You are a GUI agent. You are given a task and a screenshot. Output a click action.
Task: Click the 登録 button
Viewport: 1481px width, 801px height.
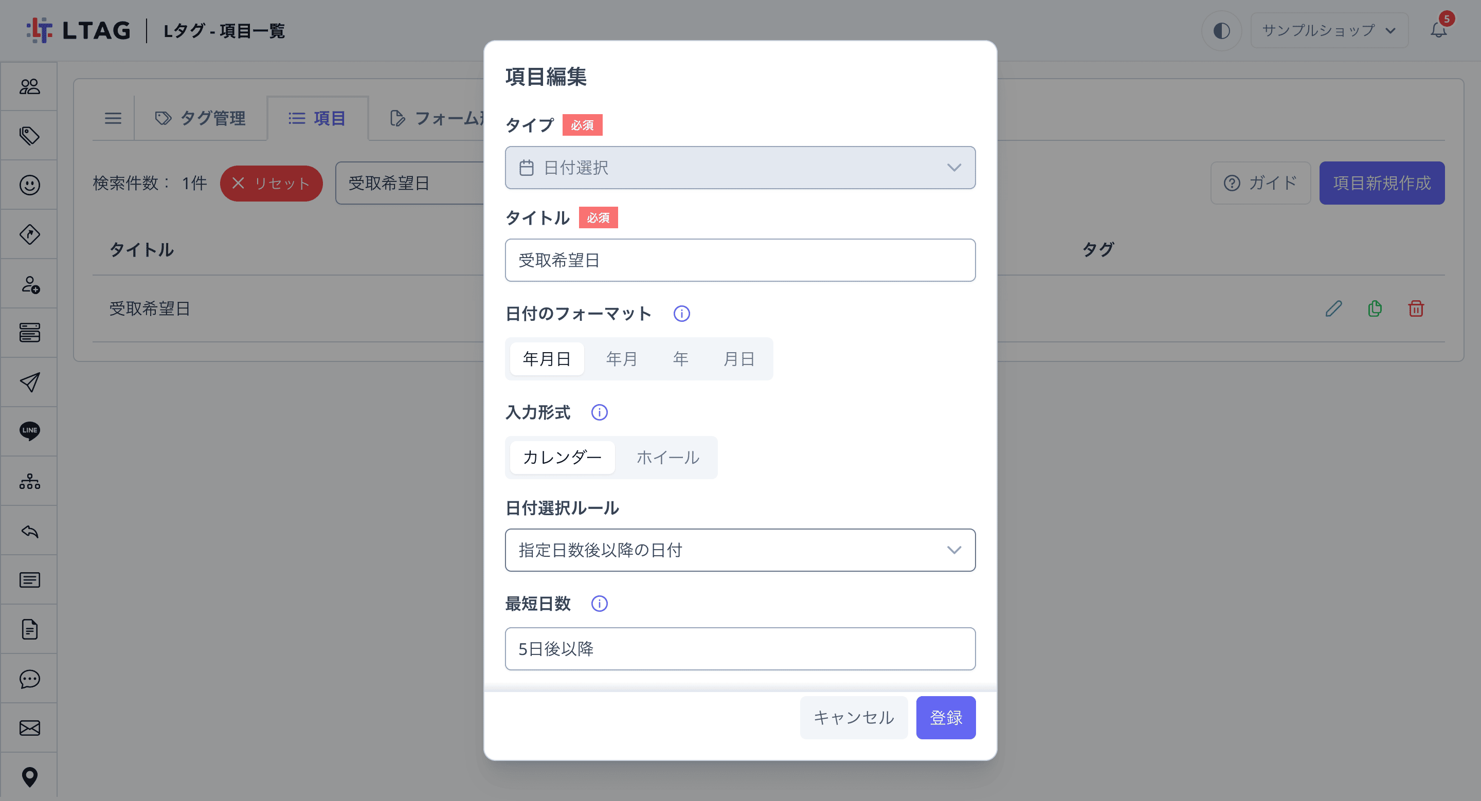pos(946,718)
